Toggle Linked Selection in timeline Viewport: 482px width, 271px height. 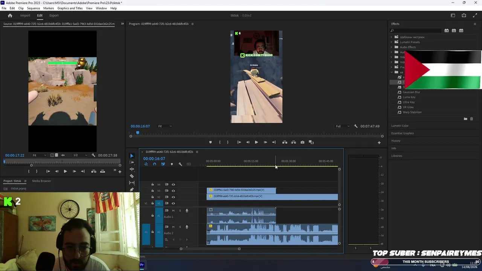pos(163,164)
